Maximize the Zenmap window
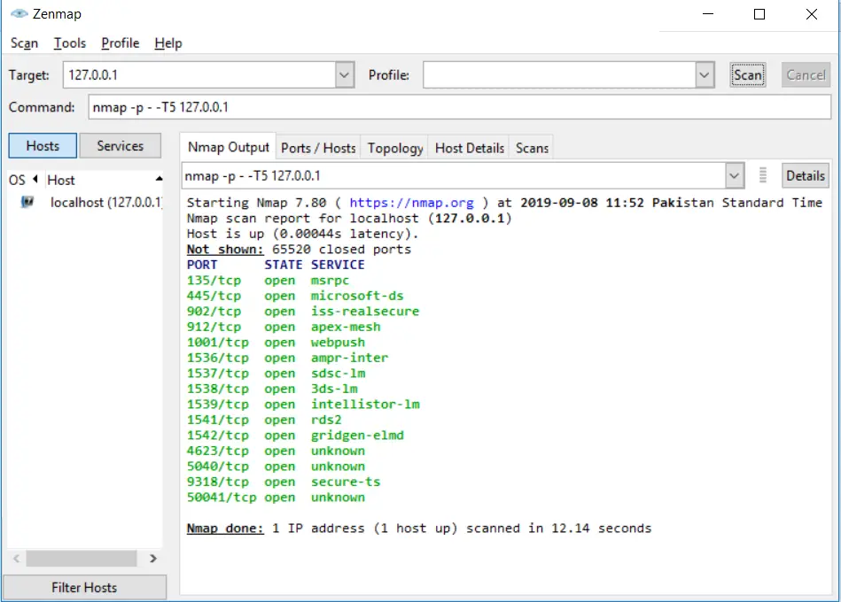This screenshot has width=841, height=602. point(759,14)
